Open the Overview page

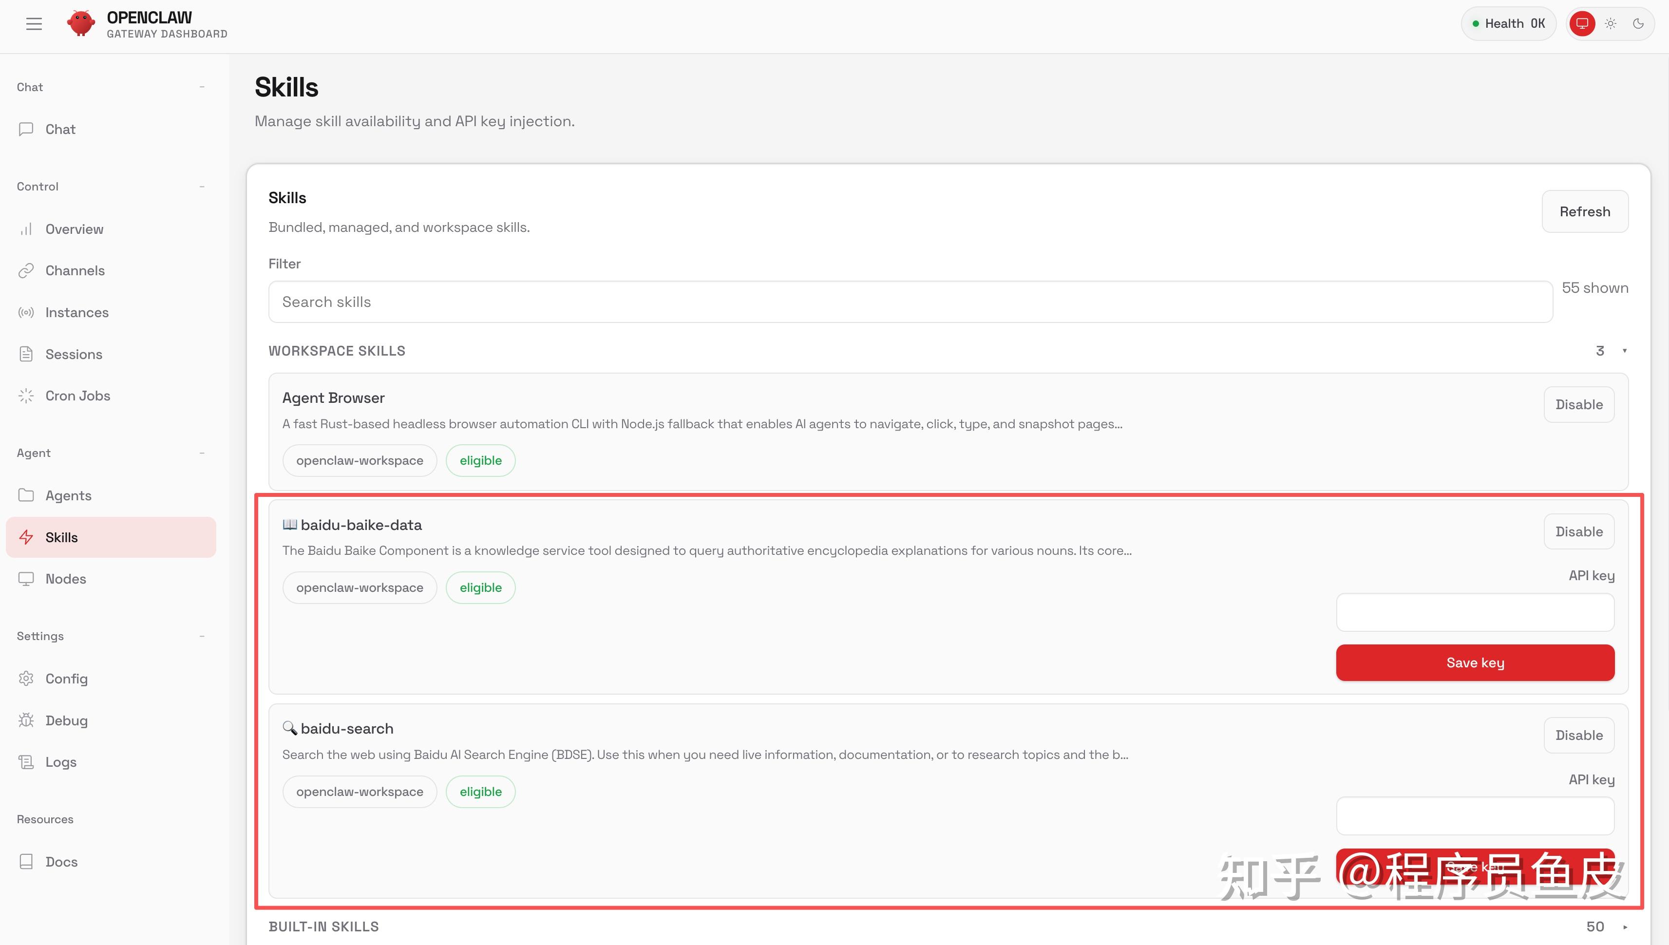(x=74, y=229)
